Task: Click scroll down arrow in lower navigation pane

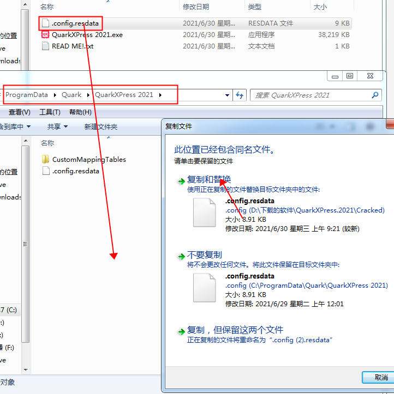Action: pos(26,369)
